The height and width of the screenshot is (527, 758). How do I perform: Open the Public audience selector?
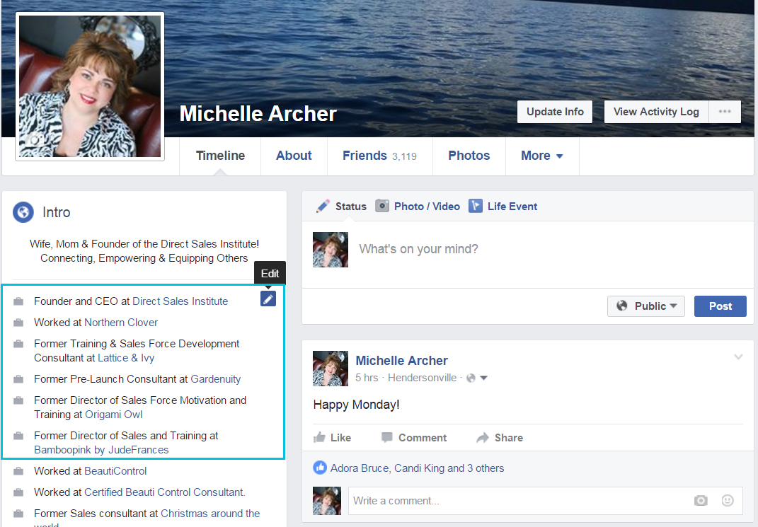pos(647,306)
